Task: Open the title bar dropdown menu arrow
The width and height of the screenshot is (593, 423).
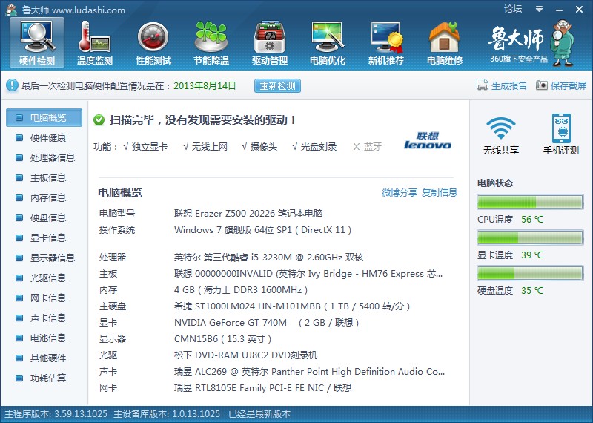Action: pyautogui.click(x=539, y=9)
